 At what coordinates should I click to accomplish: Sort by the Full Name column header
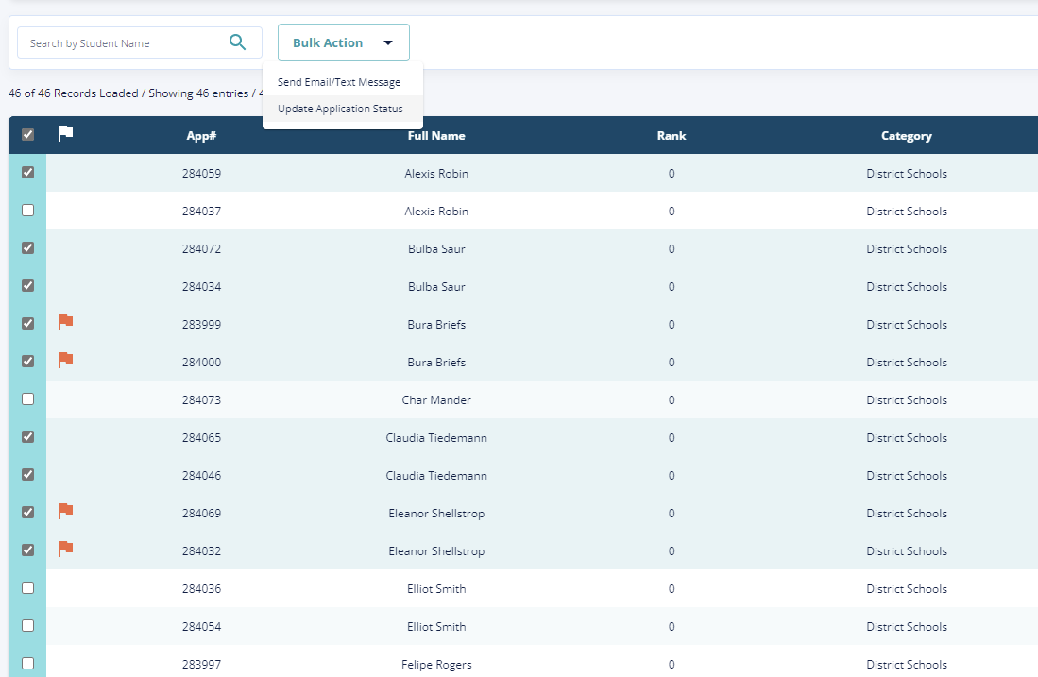tap(436, 136)
